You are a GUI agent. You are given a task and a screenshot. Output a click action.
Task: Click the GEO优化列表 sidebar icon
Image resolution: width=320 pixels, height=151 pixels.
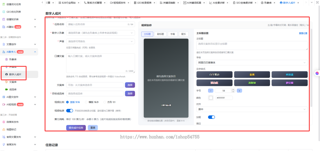[4, 12]
